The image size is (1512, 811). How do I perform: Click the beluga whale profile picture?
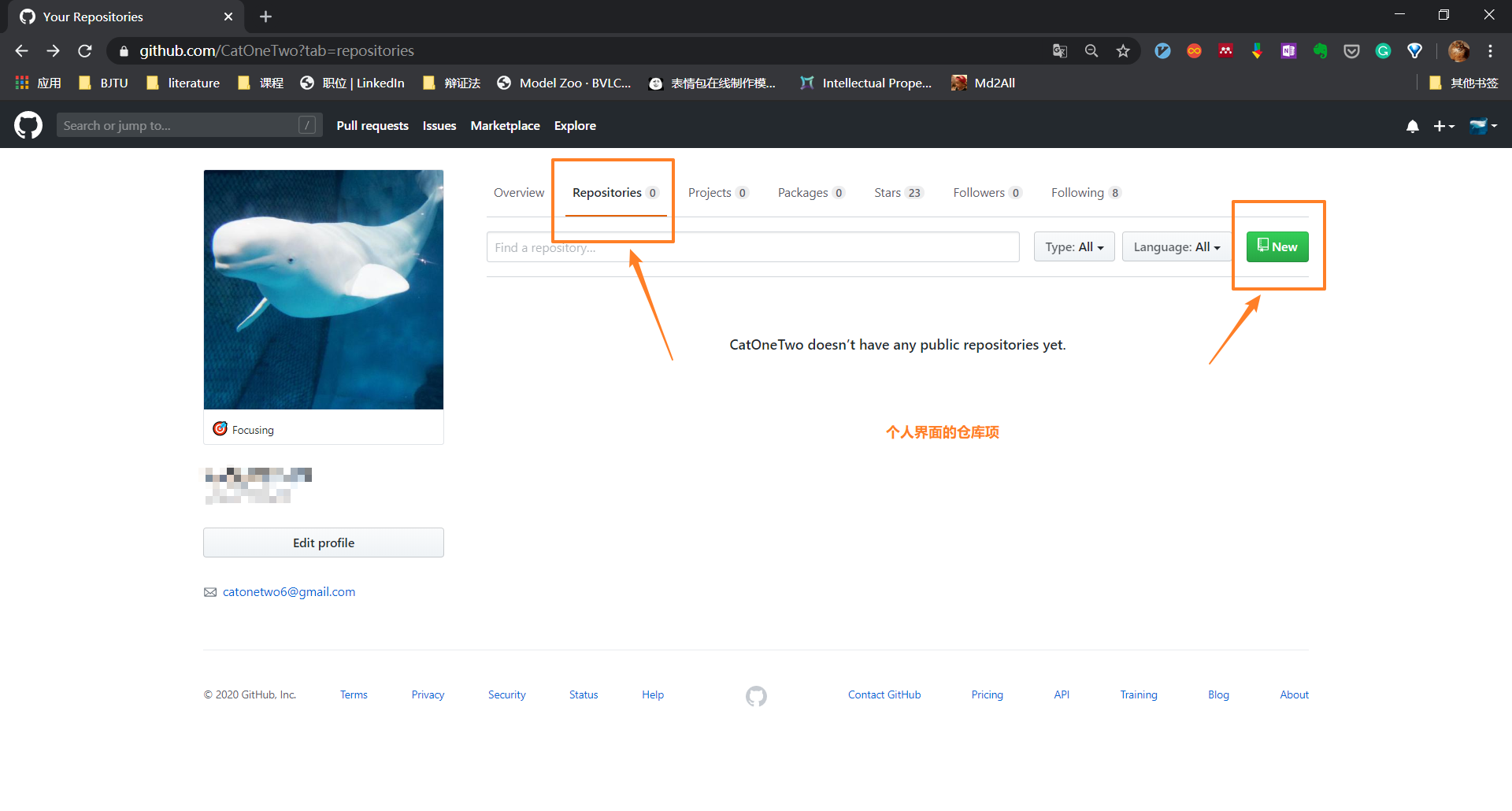pos(324,290)
